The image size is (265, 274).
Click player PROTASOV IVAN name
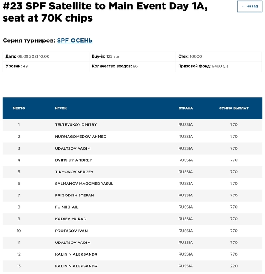(x=71, y=231)
